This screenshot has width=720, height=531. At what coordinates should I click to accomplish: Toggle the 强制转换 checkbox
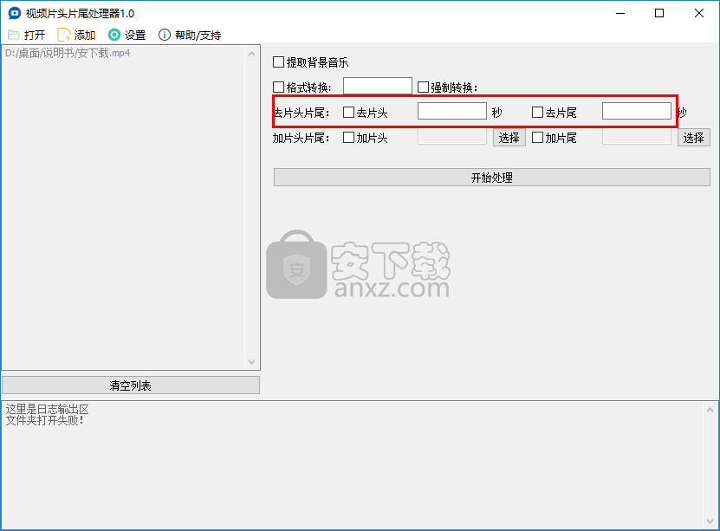(423, 87)
